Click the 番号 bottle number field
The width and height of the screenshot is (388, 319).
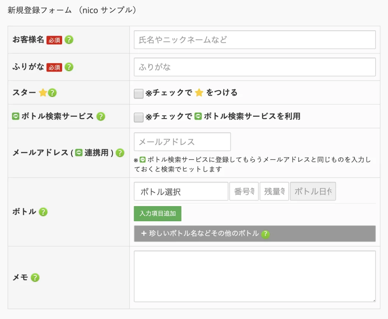coord(244,191)
